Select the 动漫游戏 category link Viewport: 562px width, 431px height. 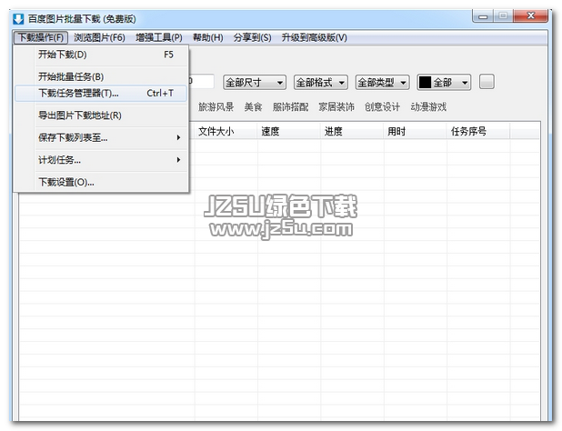click(x=428, y=106)
